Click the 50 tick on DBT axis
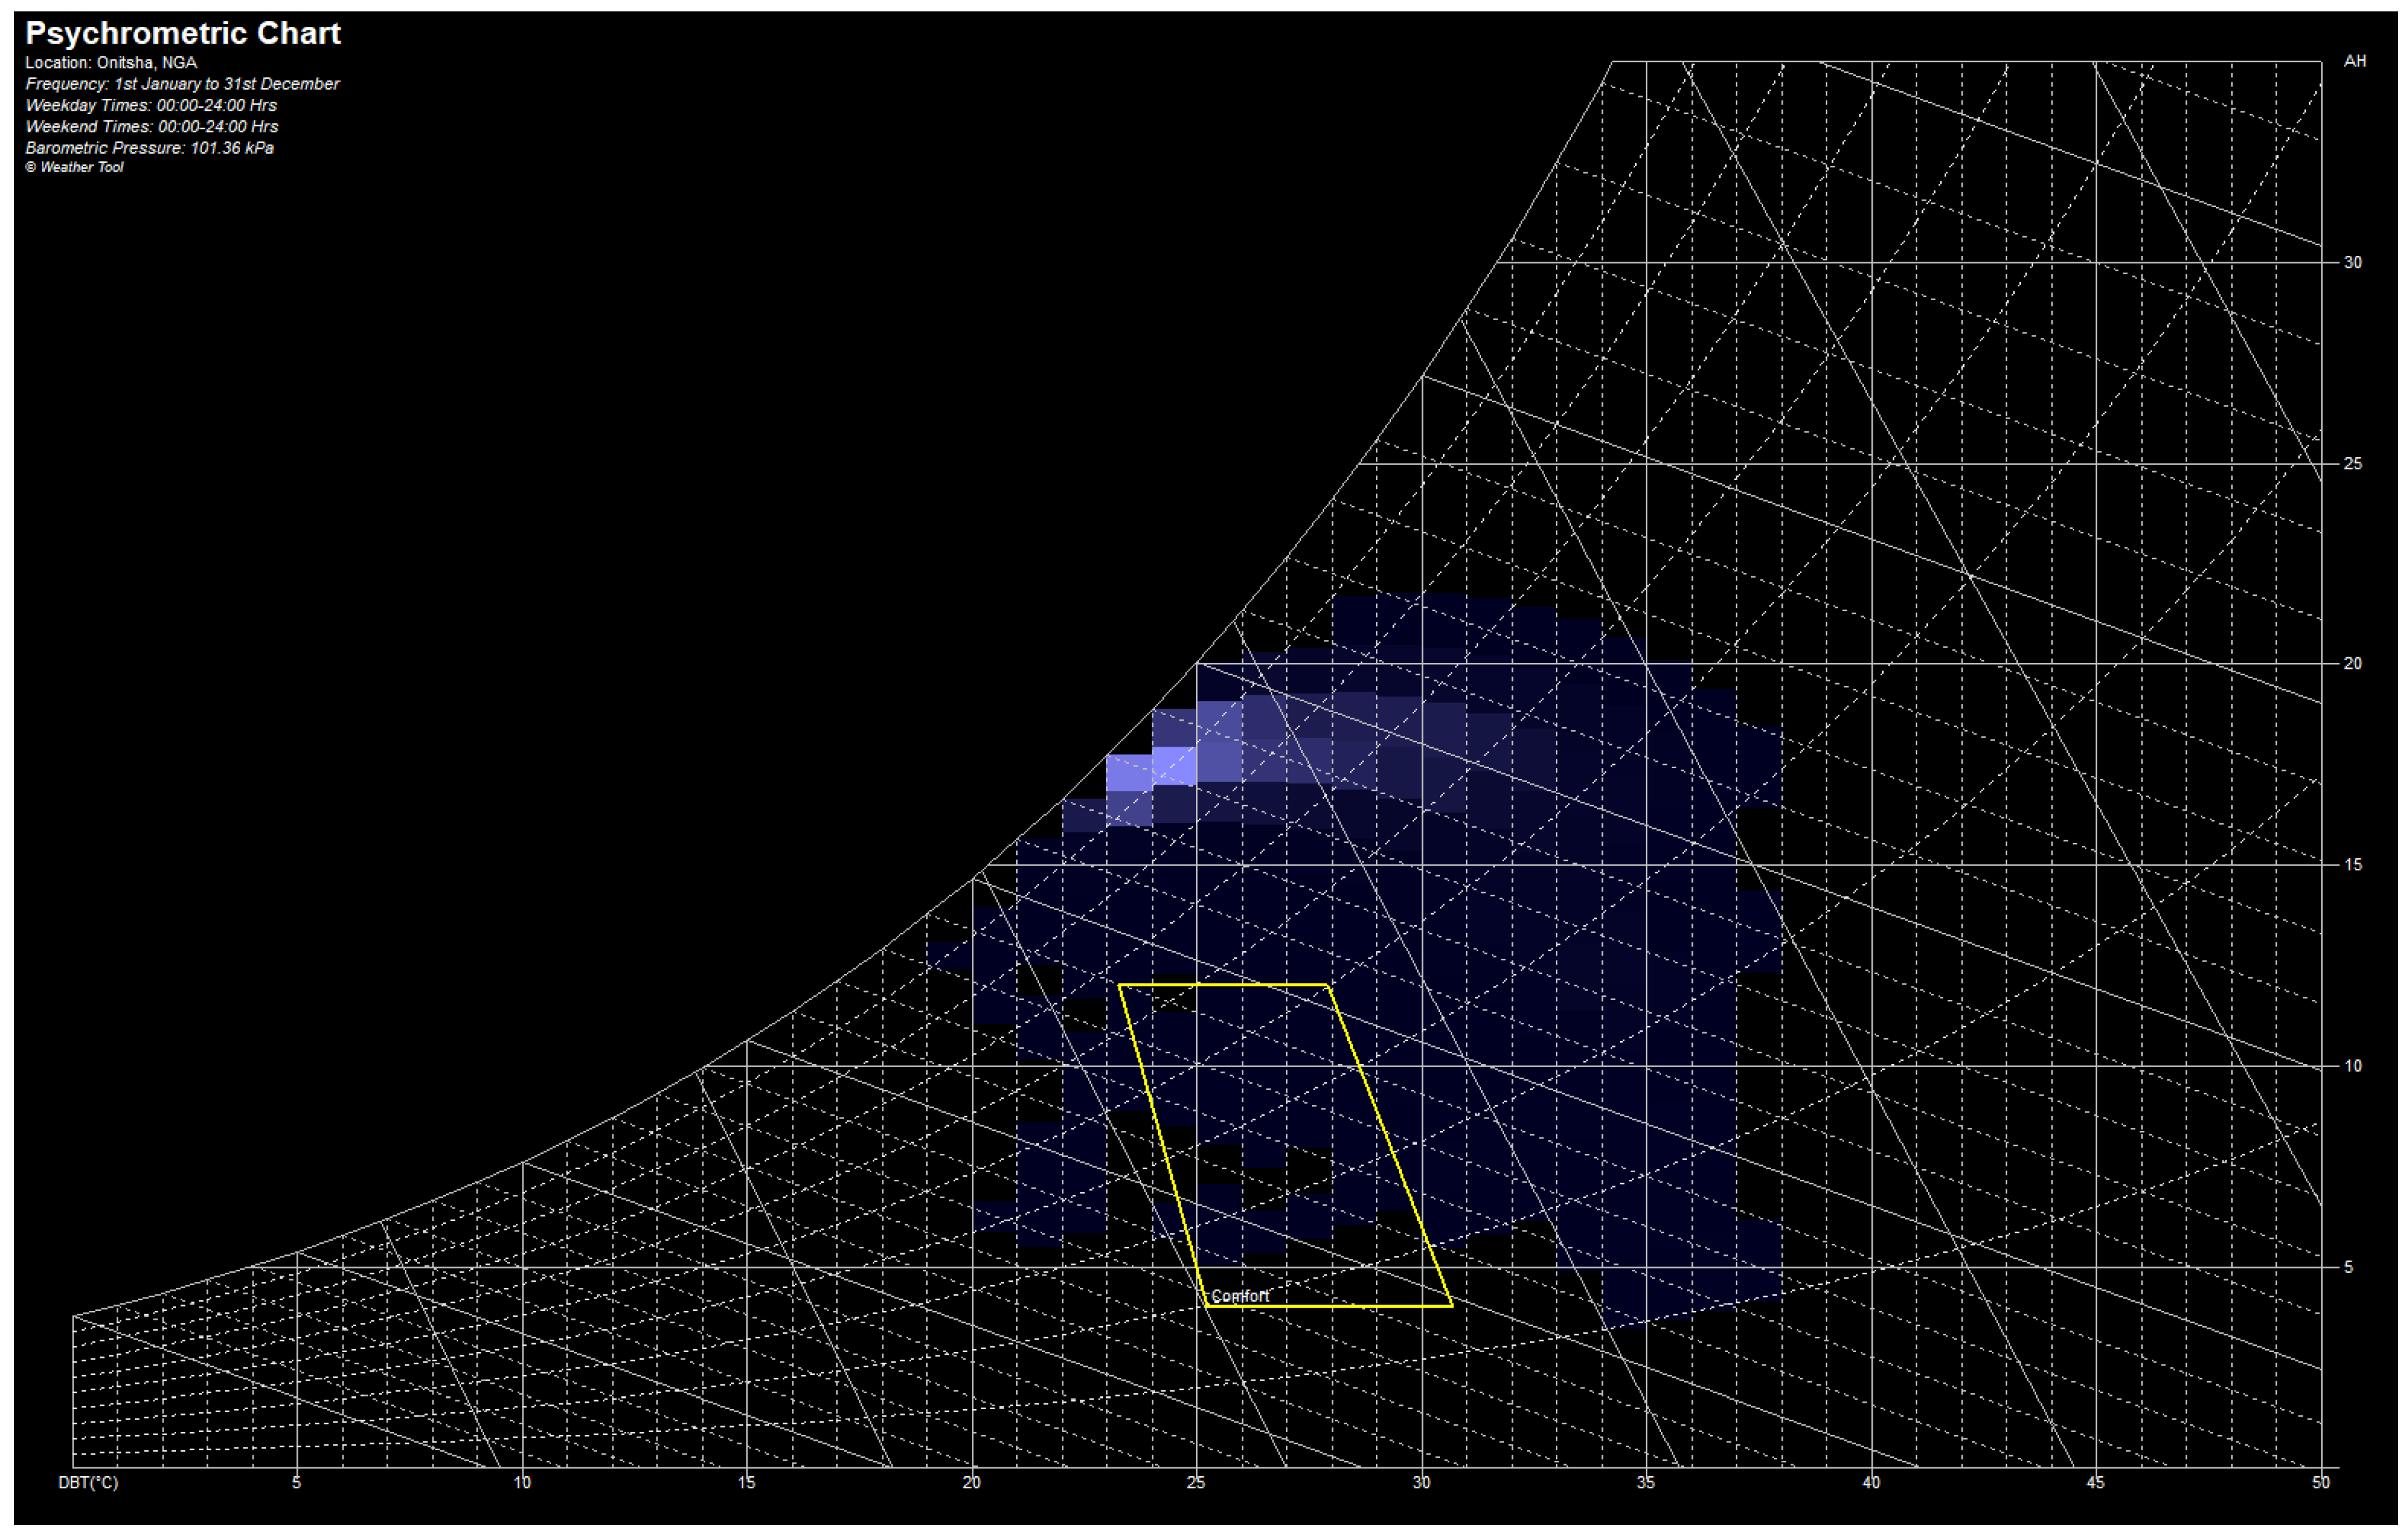2408x1537 pixels. (2320, 1482)
